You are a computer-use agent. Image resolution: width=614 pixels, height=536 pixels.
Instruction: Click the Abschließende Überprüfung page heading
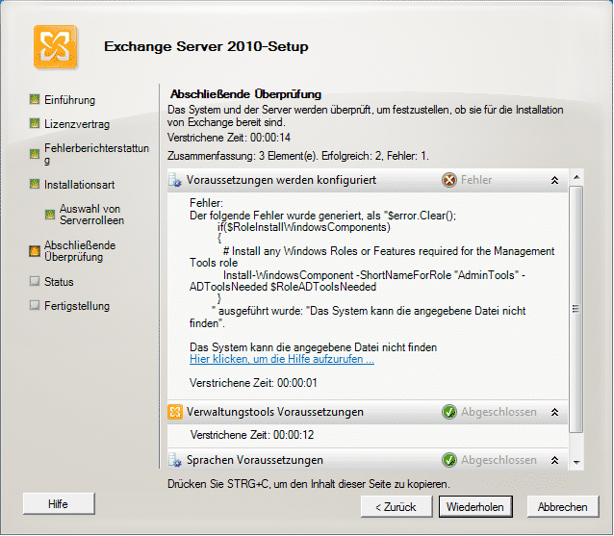[x=246, y=94]
